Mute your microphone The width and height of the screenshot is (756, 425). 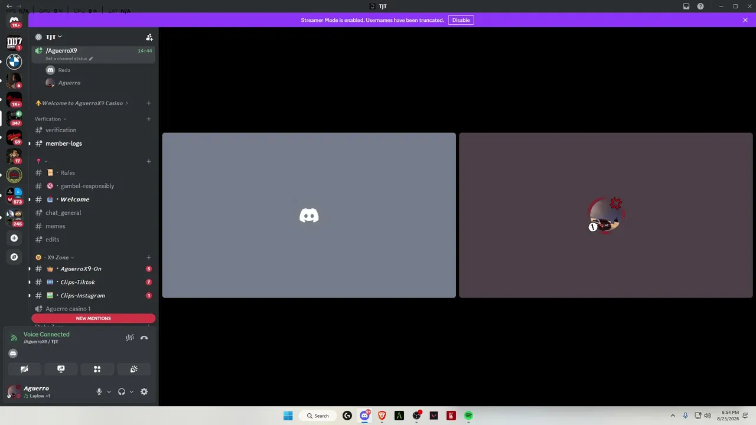coord(99,391)
